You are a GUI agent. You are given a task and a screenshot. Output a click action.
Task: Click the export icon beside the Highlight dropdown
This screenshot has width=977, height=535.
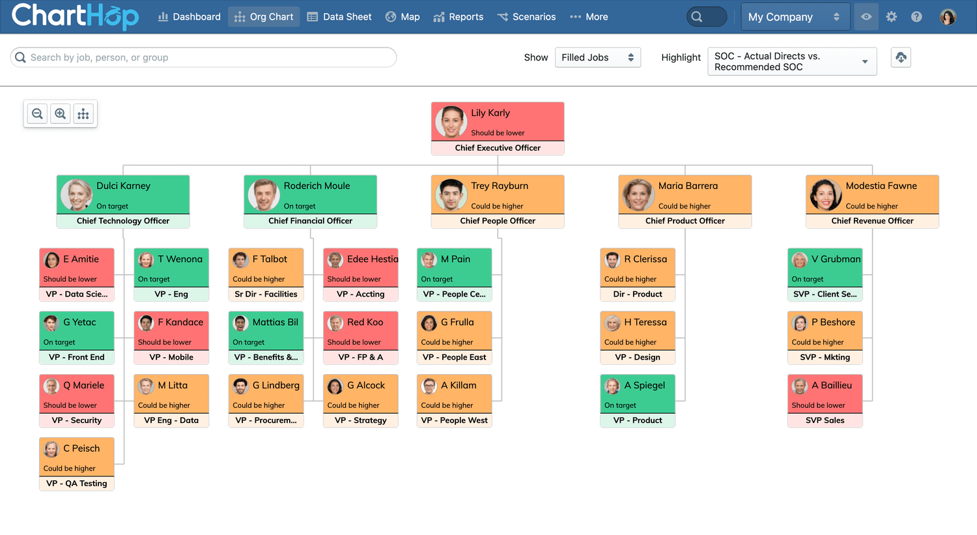click(x=901, y=57)
